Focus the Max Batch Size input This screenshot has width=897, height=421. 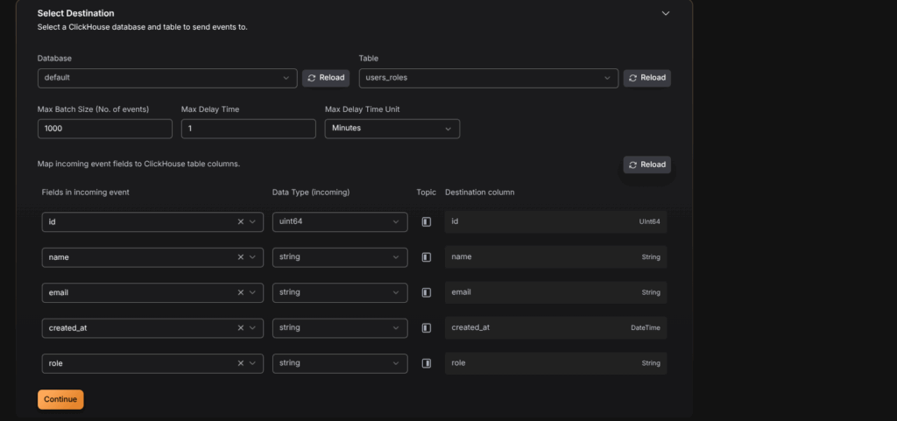[105, 129]
